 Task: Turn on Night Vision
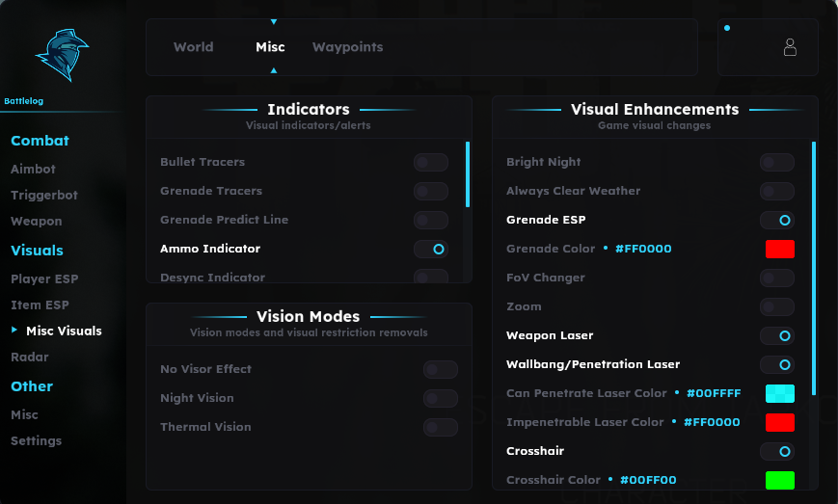click(x=441, y=398)
